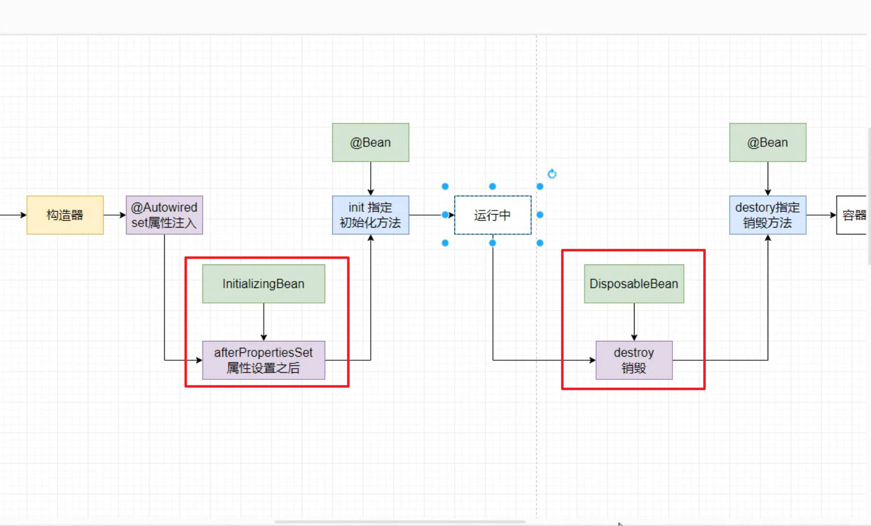
Task: Click the horizontal scrollbar at the bottom
Action: tap(399, 522)
